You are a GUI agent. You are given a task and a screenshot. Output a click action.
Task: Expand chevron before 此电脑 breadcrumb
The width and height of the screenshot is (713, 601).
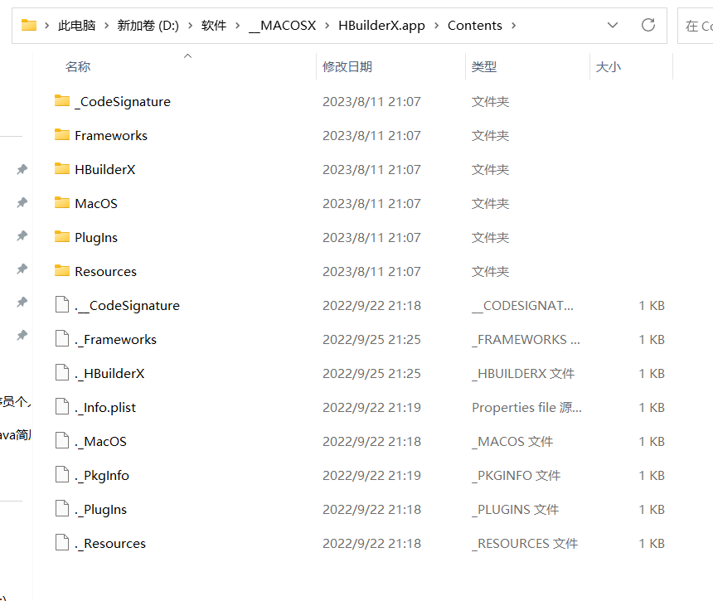46,26
